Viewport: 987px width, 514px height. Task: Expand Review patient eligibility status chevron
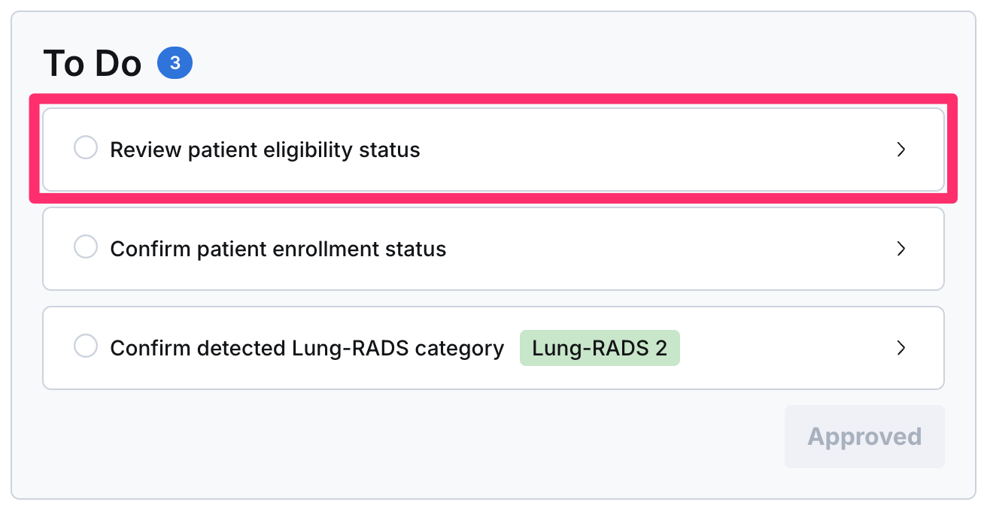pyautogui.click(x=901, y=150)
